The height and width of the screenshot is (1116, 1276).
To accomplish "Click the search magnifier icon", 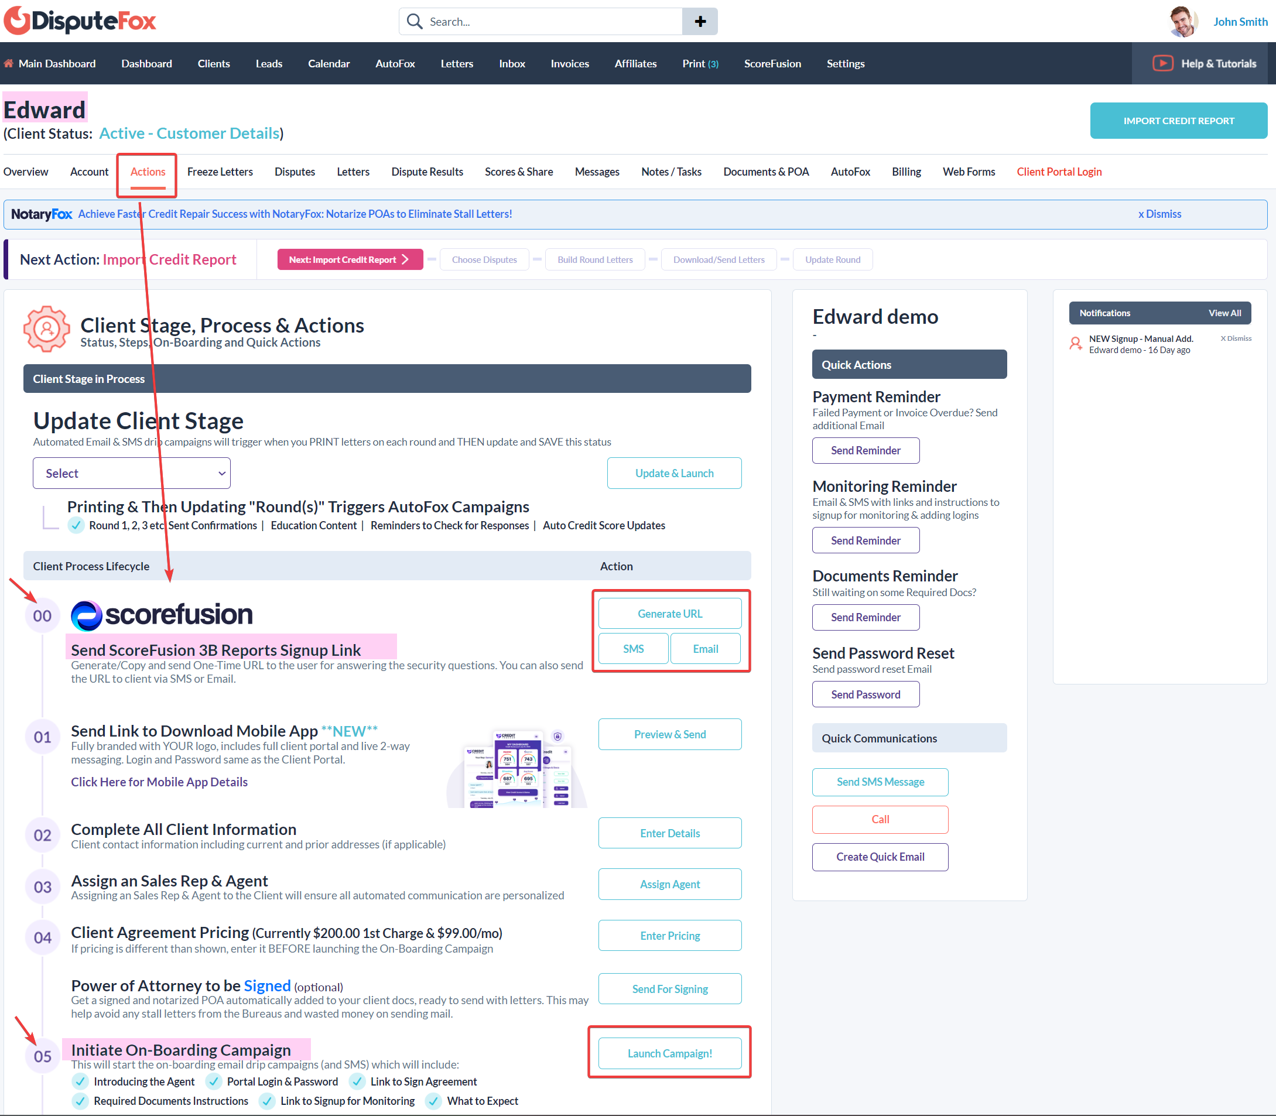I will pyautogui.click(x=414, y=21).
